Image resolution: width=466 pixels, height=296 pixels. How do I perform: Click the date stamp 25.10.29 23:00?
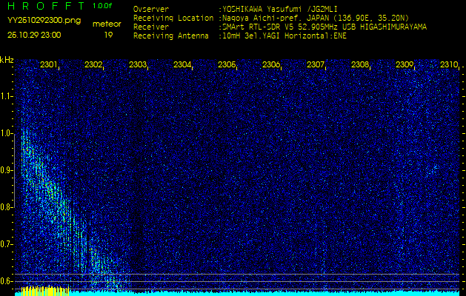34,35
